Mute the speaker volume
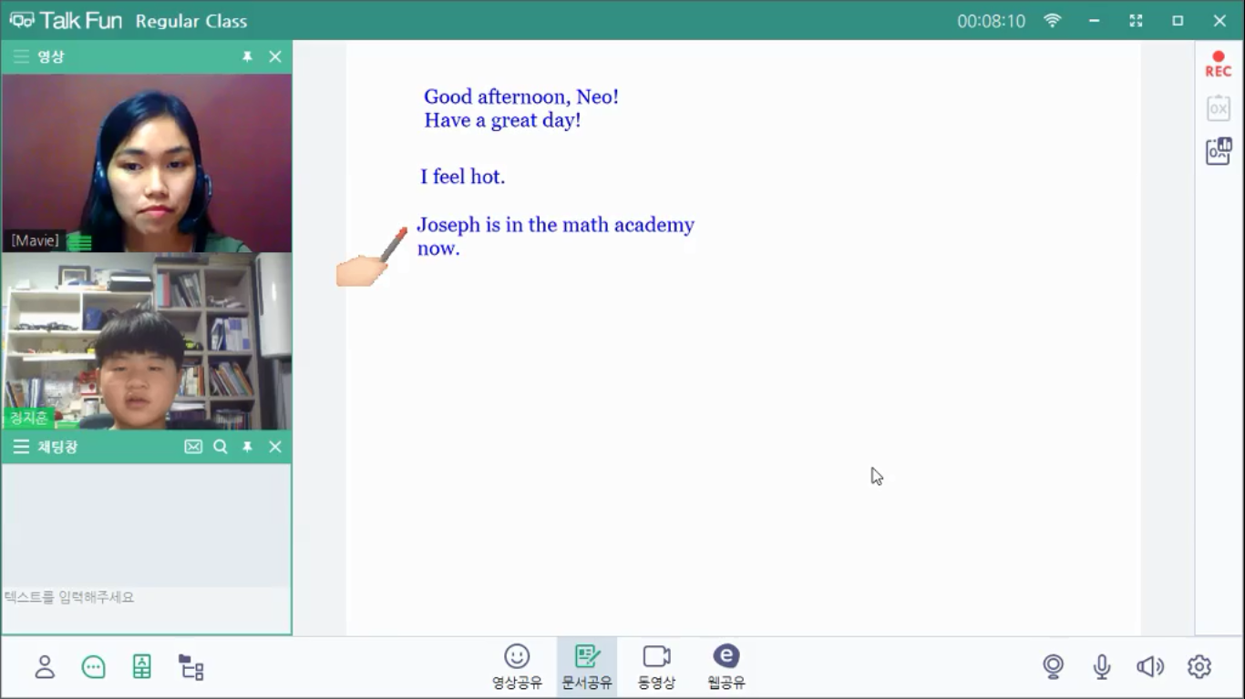Screen dimensions: 1245x699 click(1150, 667)
